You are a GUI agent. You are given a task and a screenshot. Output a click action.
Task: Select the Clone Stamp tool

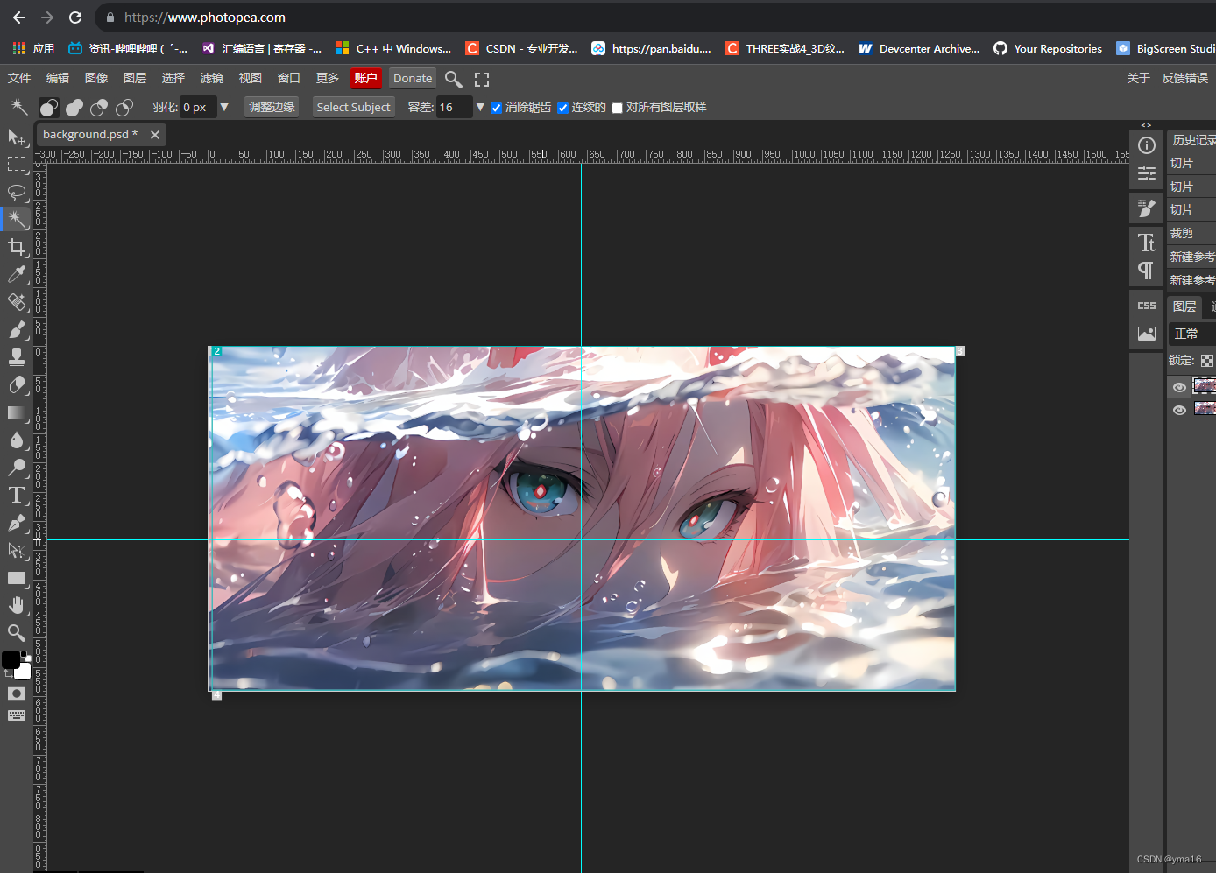(x=17, y=357)
